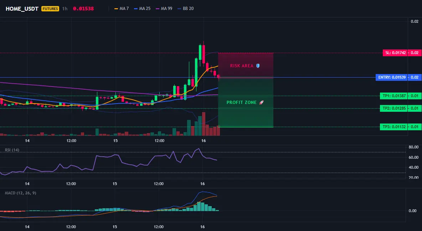
Task: Click the HOME_USDT symbol name
Action: coord(22,9)
